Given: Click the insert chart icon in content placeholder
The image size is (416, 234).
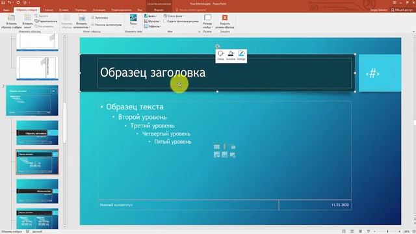Looking at the screenshot, I should [224, 147].
